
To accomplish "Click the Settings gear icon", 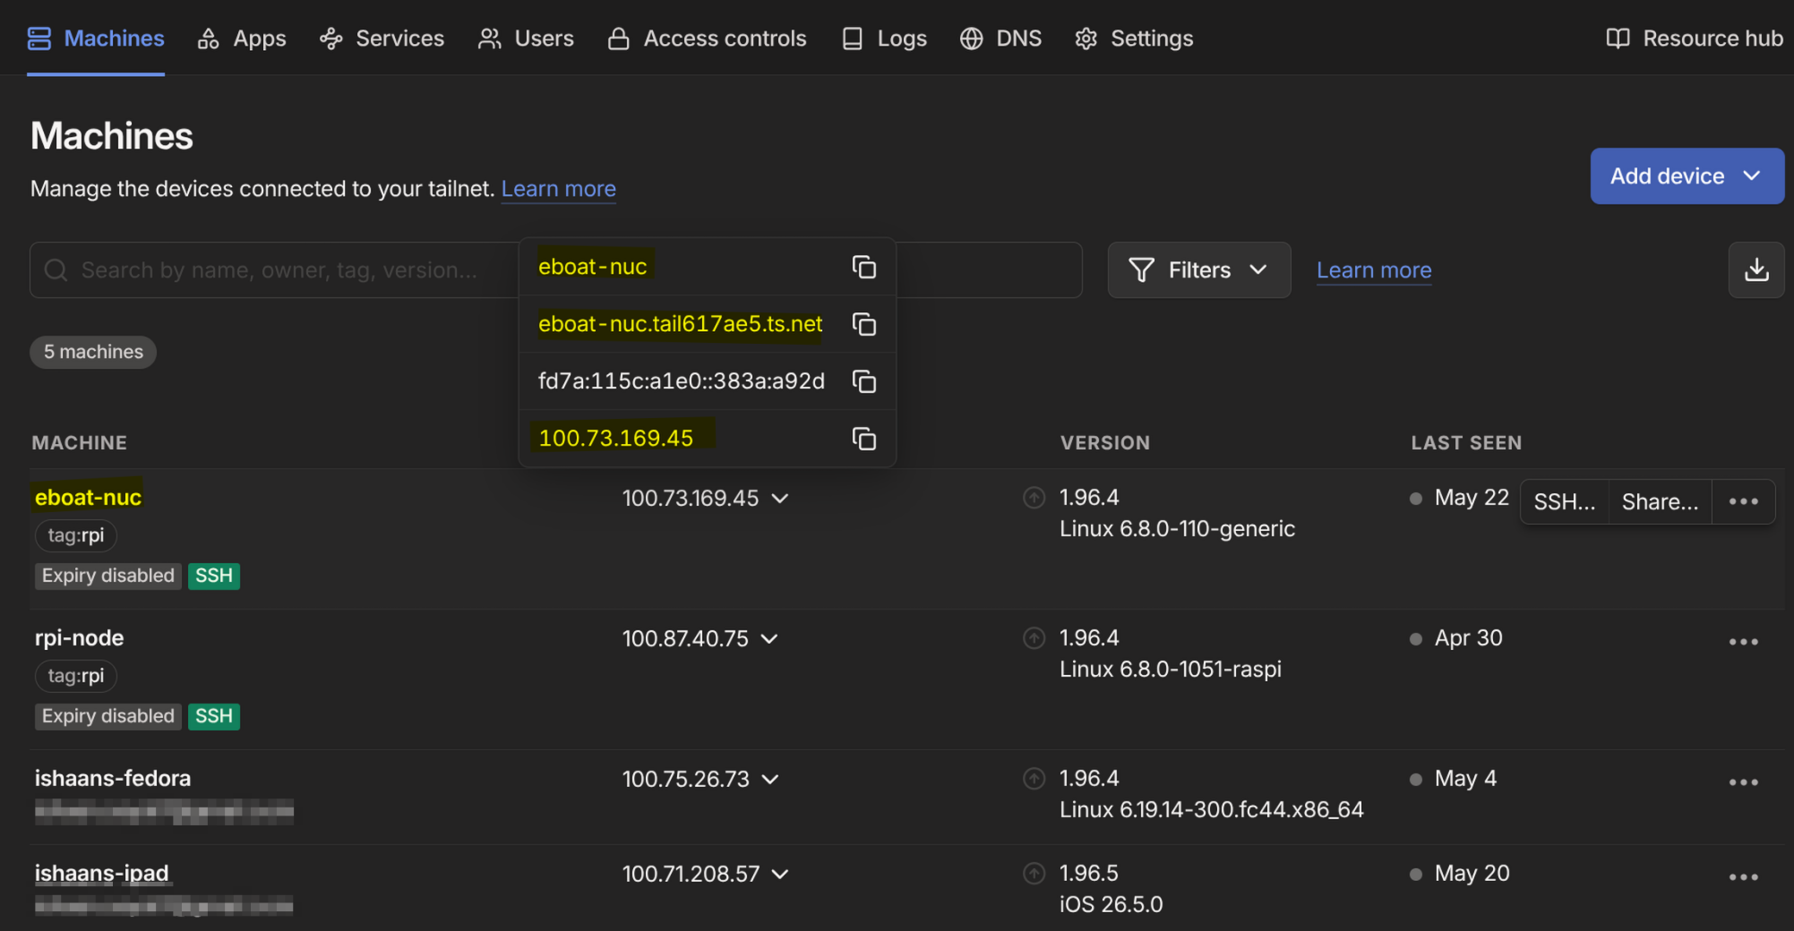I will coord(1086,38).
